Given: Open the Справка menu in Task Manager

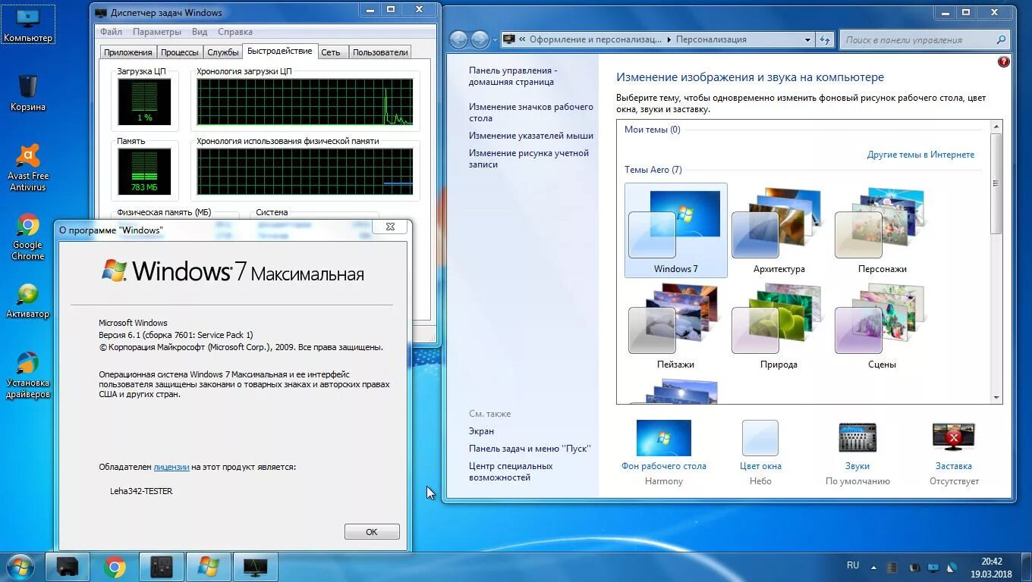Looking at the screenshot, I should [235, 32].
